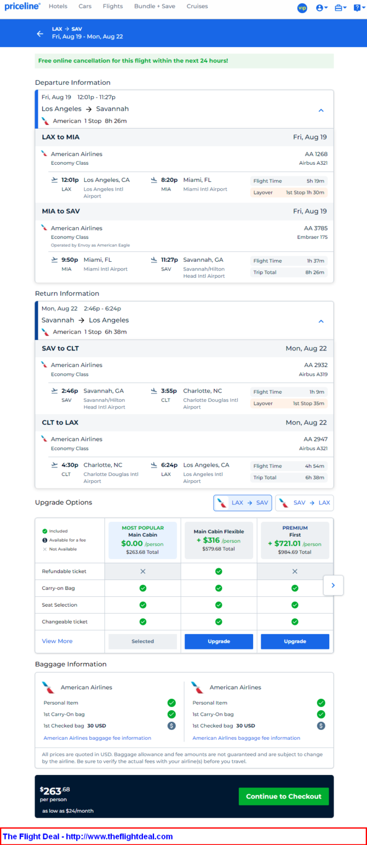Image resolution: width=367 pixels, height=845 pixels.
Task: Click flight number AA 2947
Action: pos(316,439)
